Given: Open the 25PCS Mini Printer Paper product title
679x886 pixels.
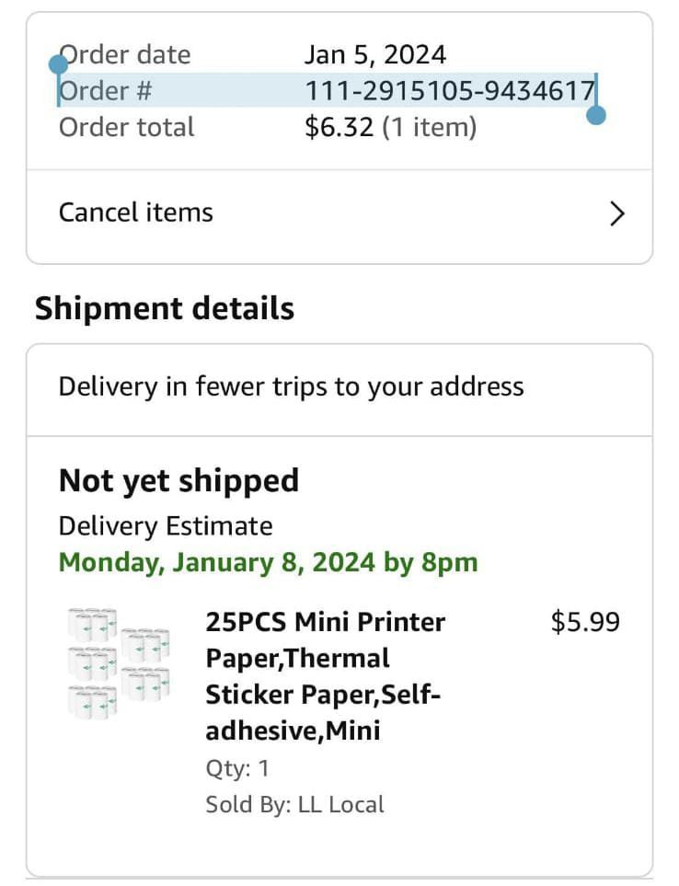Looking at the screenshot, I should tap(326, 676).
